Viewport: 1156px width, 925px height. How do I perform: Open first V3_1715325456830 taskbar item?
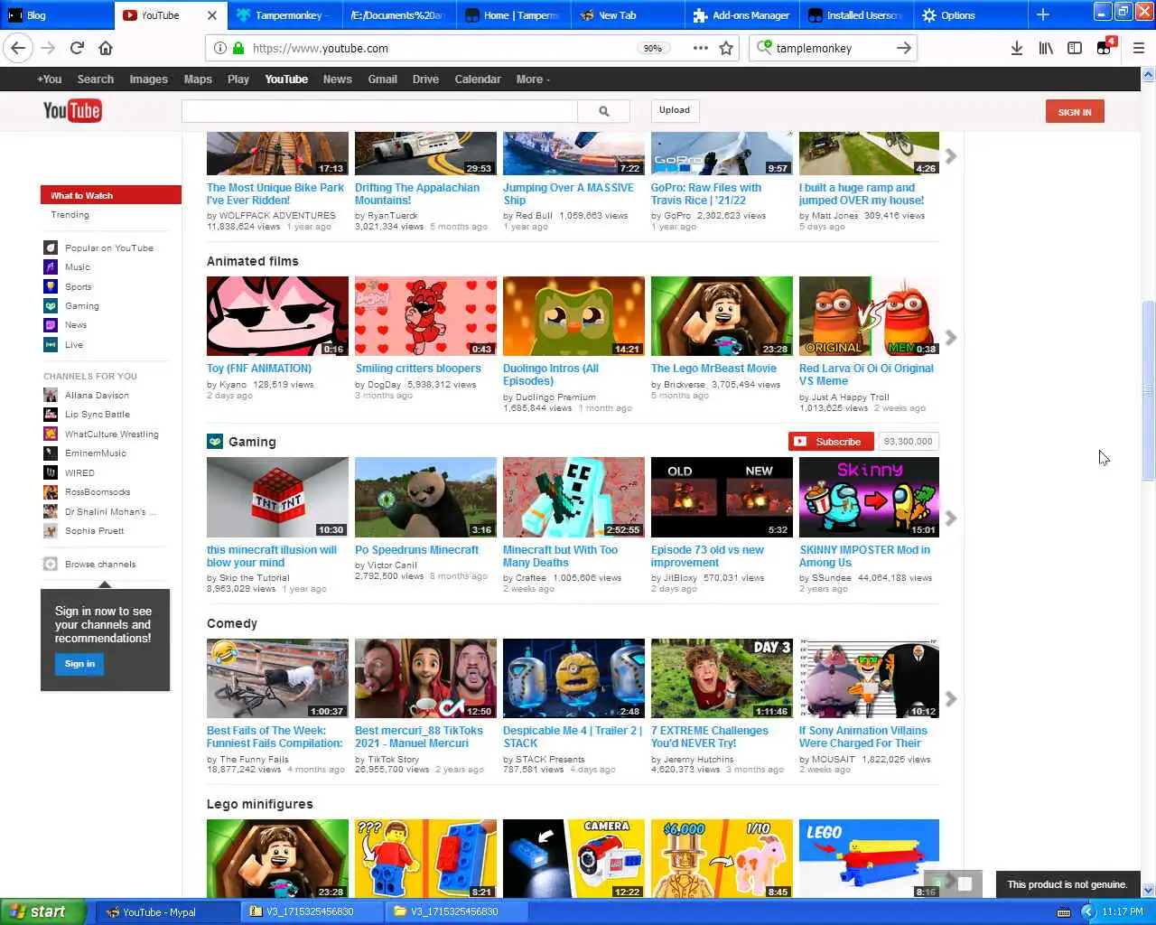coord(312,911)
